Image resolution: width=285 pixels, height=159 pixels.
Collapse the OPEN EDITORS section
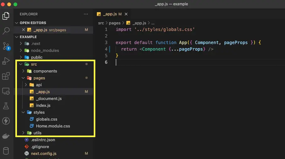coord(17,23)
